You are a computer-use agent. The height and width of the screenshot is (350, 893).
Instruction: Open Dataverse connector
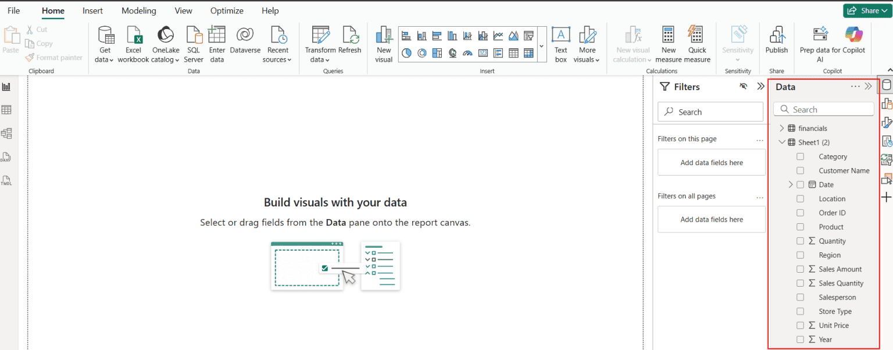(245, 41)
